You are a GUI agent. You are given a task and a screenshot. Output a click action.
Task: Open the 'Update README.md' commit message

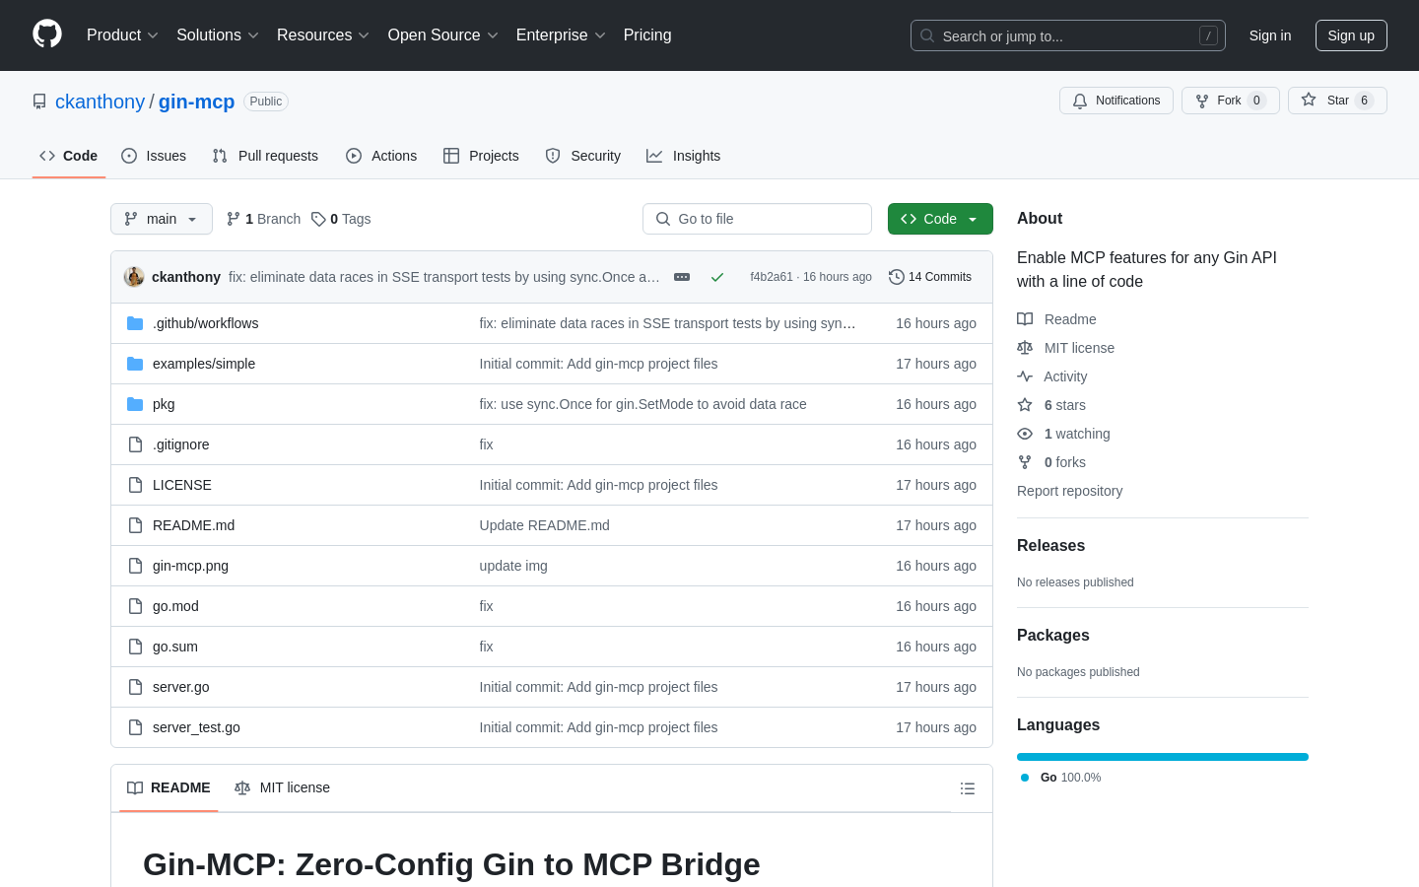[544, 525]
